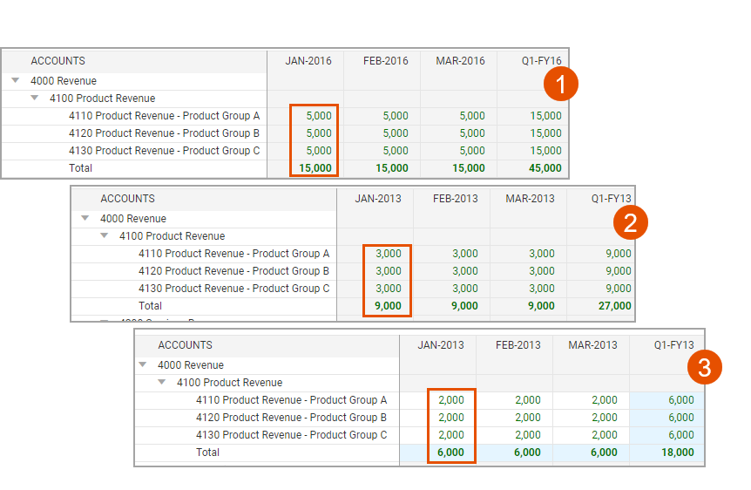Collapse 4100 Product Revenue in third table

(162, 382)
